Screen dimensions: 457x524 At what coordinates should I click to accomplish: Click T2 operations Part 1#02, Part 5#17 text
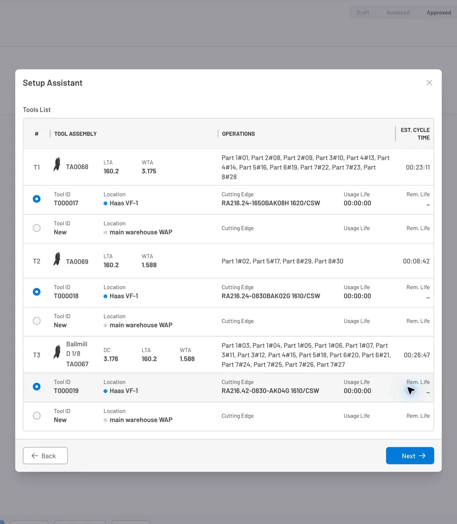click(282, 261)
